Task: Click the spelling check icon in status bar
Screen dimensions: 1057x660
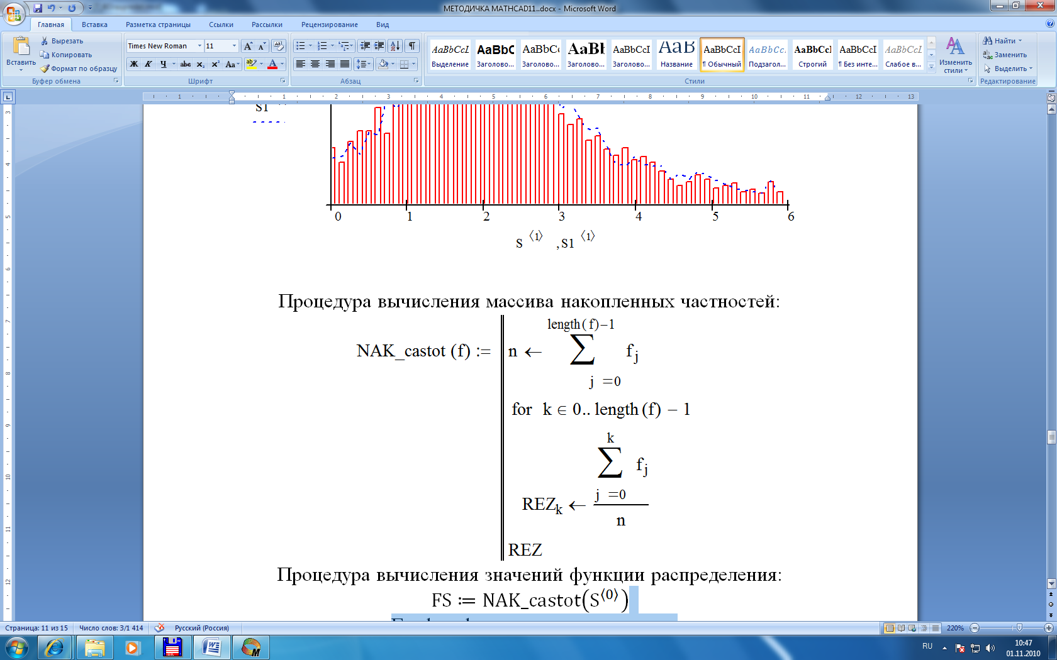Action: [159, 627]
